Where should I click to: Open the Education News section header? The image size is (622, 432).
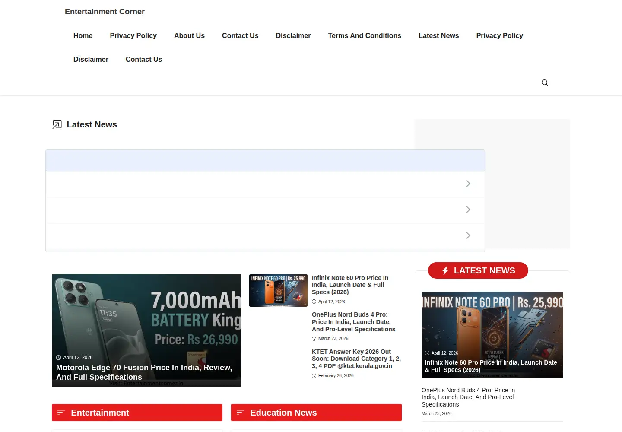[316, 413]
